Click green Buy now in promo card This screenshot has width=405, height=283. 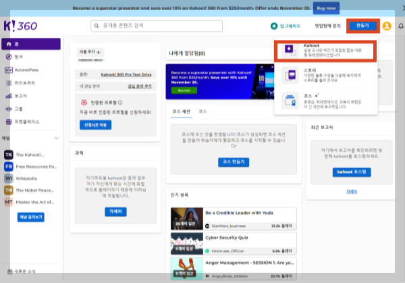tap(184, 91)
